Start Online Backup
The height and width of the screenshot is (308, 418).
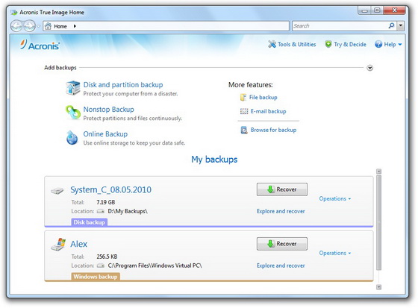click(x=105, y=134)
